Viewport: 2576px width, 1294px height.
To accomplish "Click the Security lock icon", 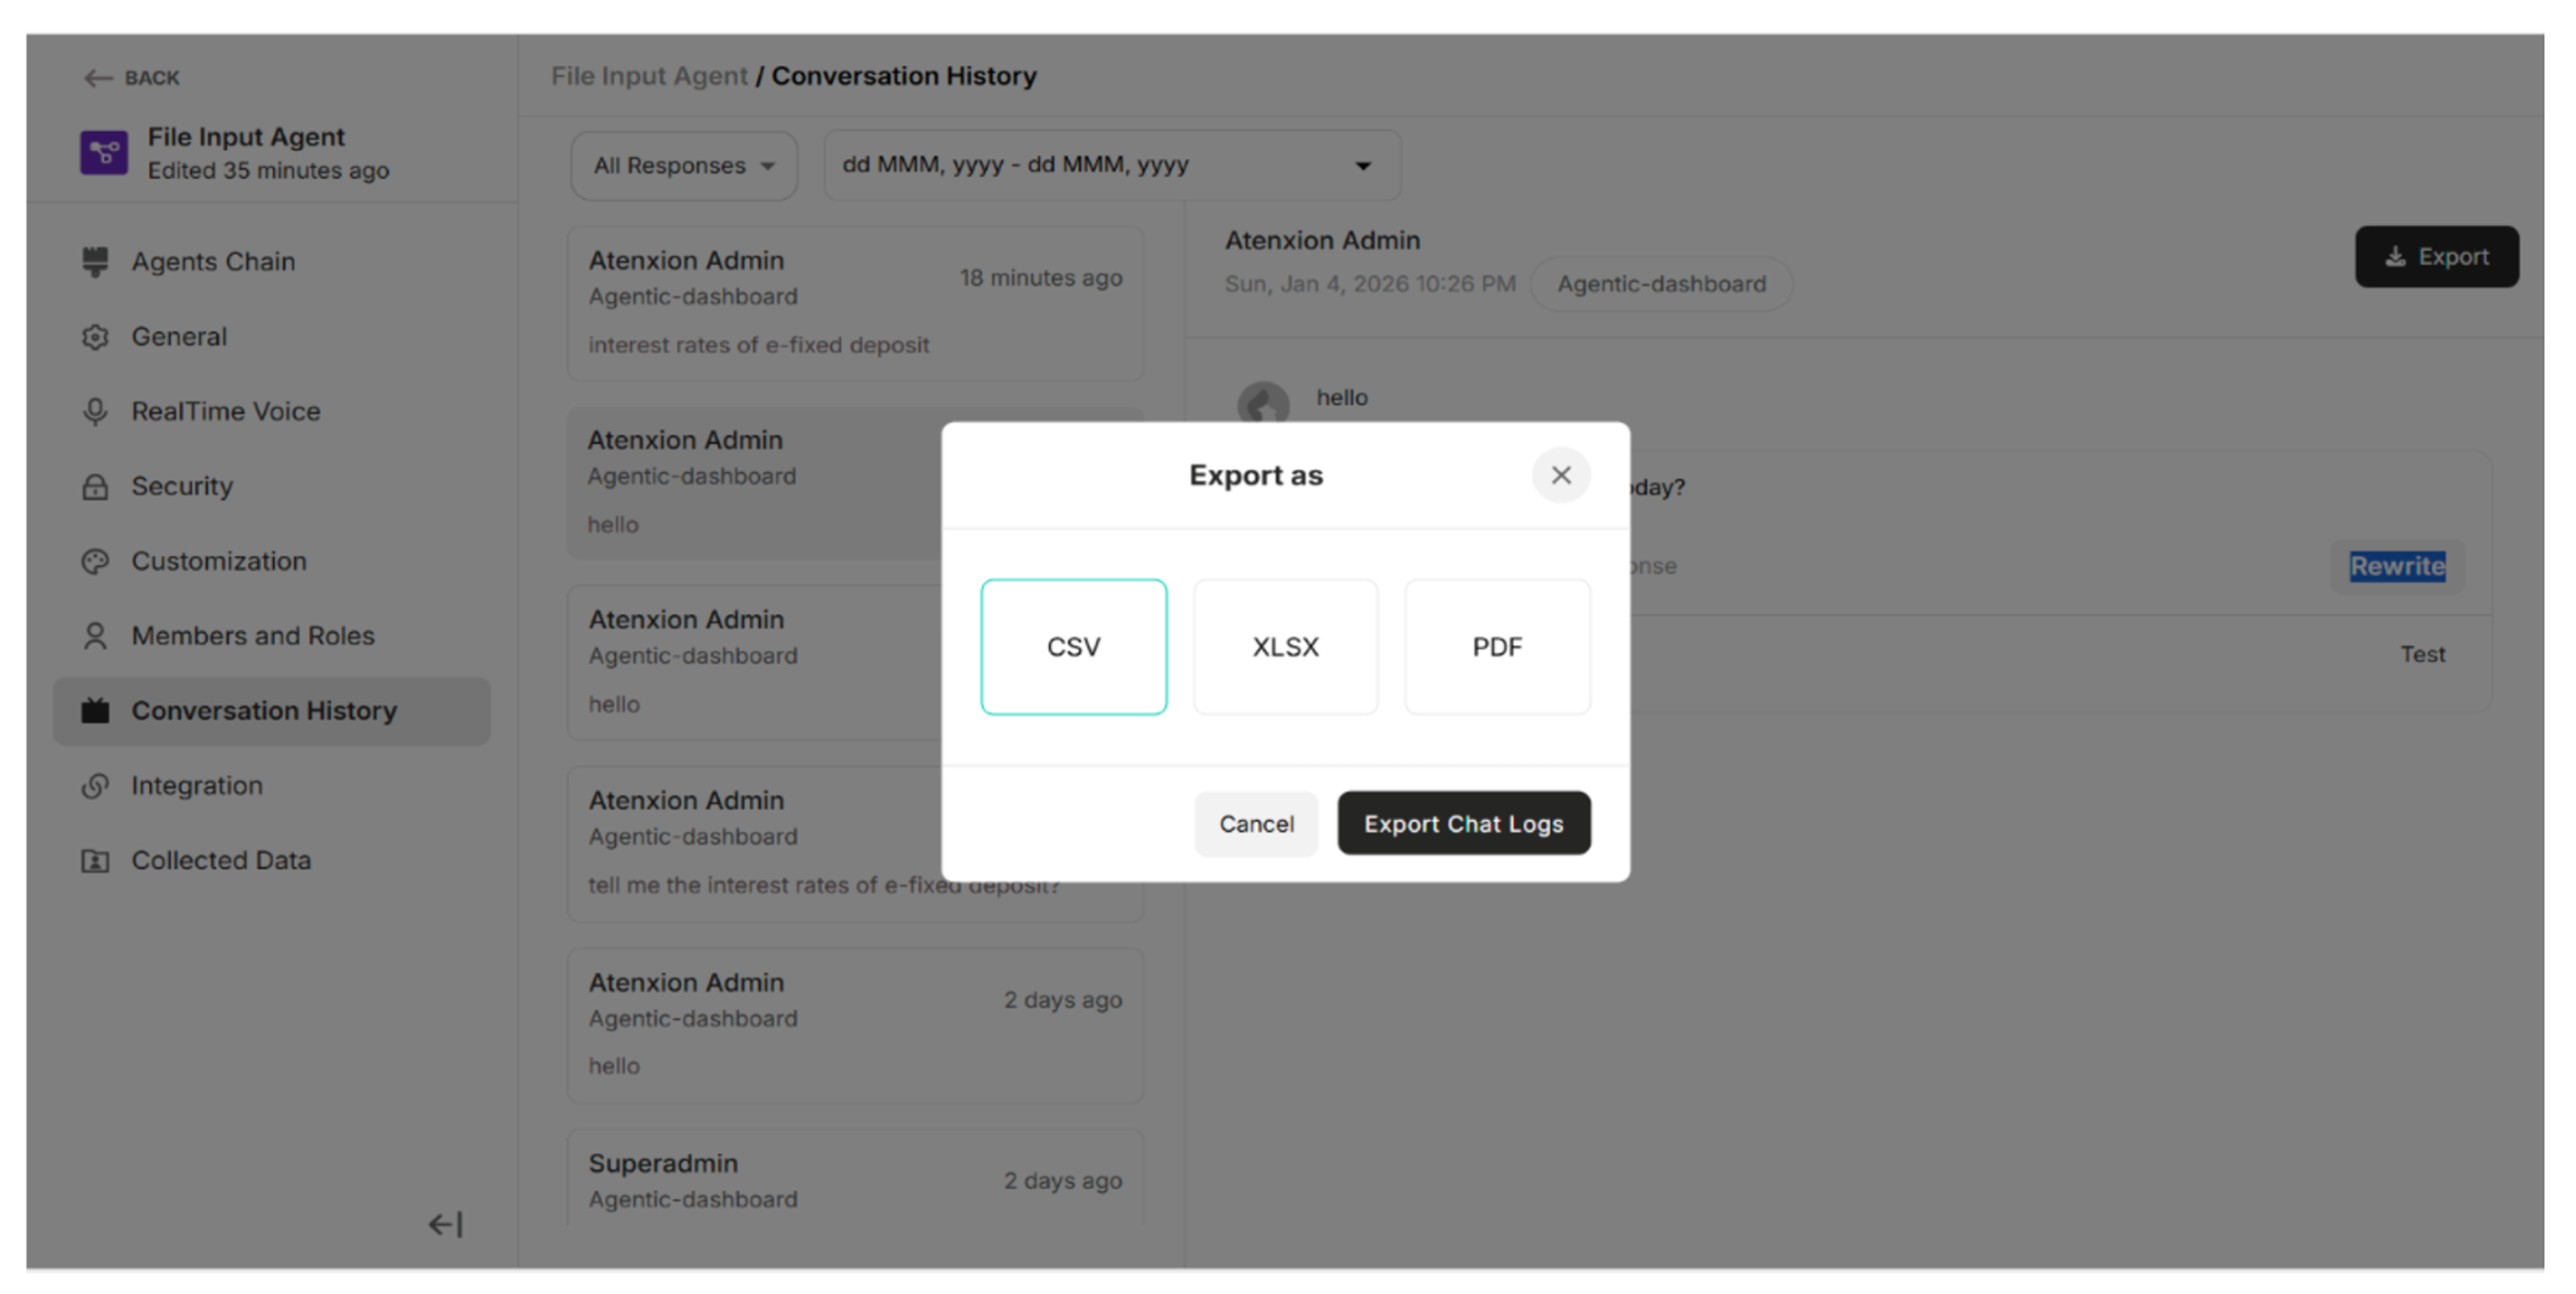I will (x=95, y=487).
